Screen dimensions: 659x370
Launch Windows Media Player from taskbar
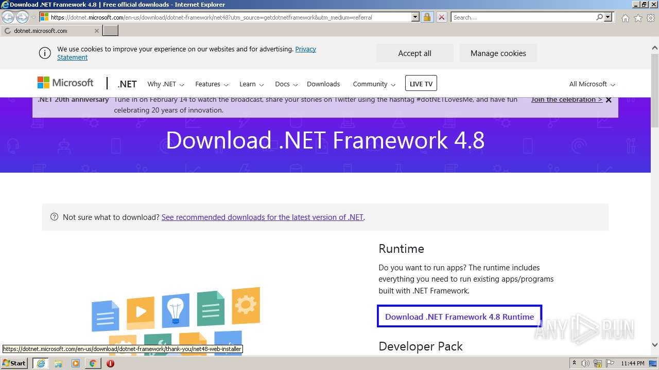coord(76,363)
